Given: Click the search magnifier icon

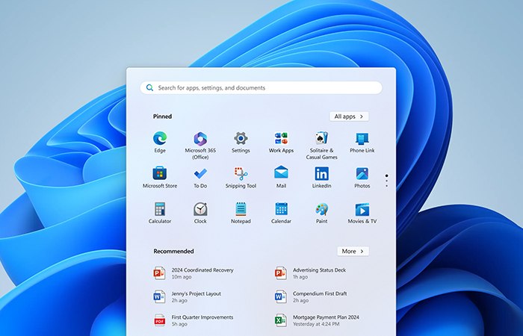Looking at the screenshot, I should click(149, 87).
